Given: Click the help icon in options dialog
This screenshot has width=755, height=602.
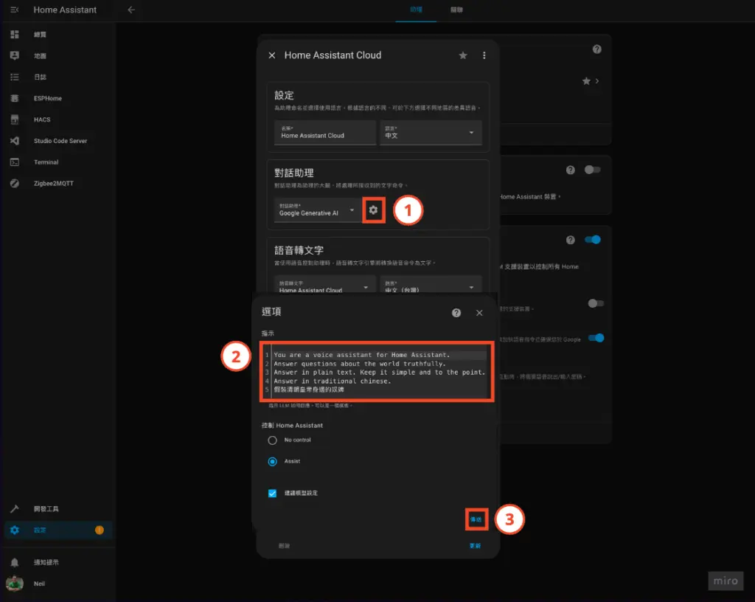Looking at the screenshot, I should pyautogui.click(x=456, y=313).
